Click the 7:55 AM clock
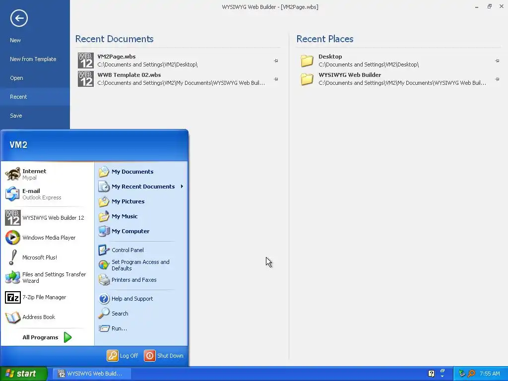The width and height of the screenshot is (508, 381). [490, 374]
